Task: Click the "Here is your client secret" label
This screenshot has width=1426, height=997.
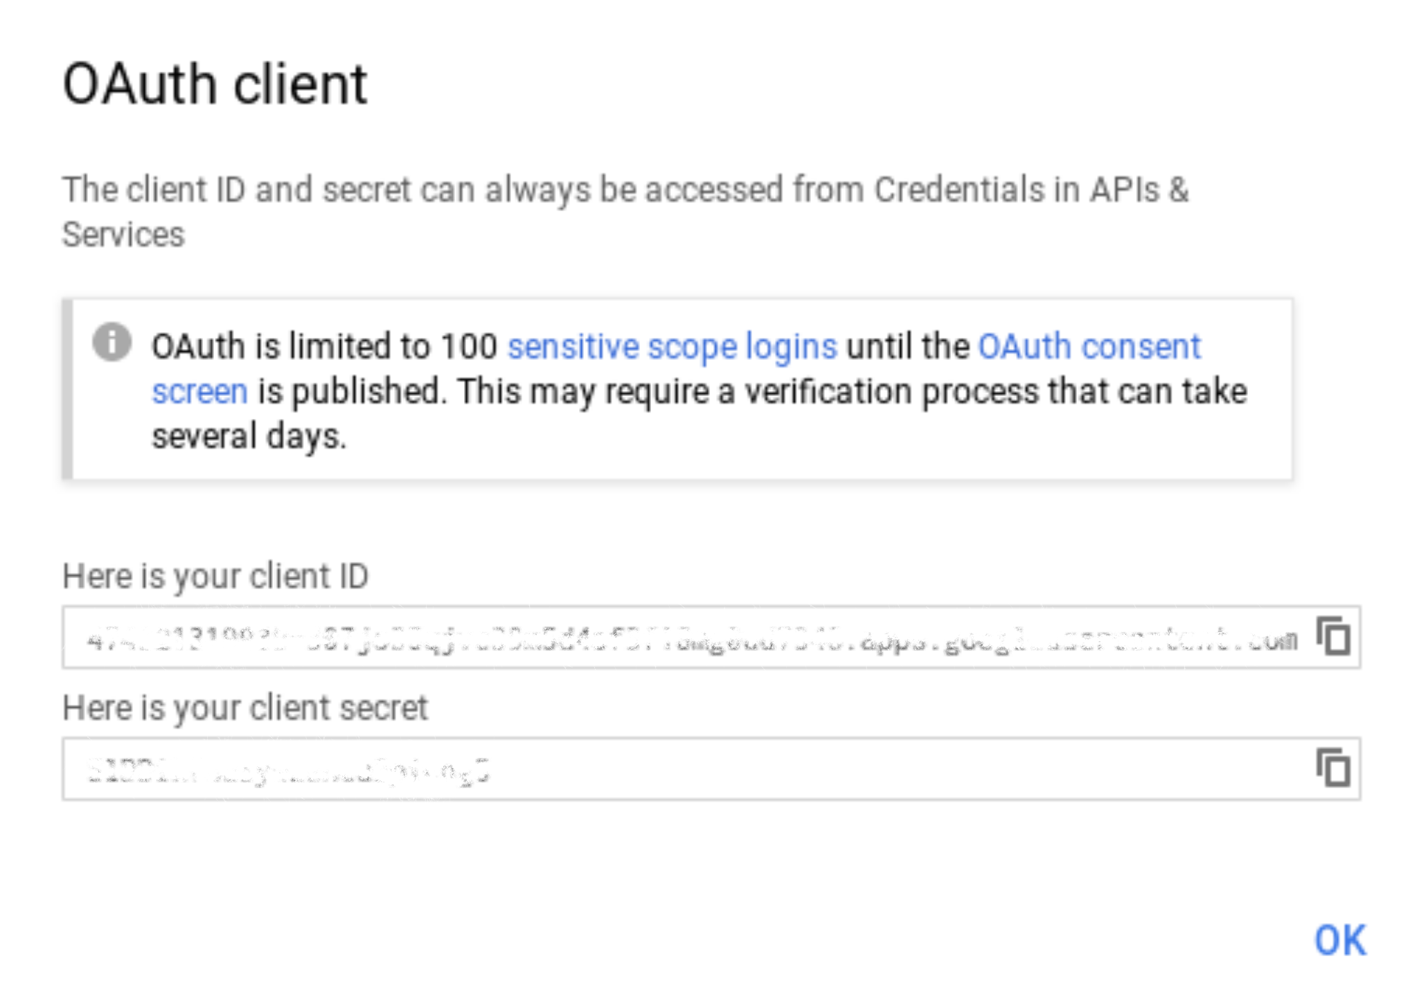Action: coord(245,708)
